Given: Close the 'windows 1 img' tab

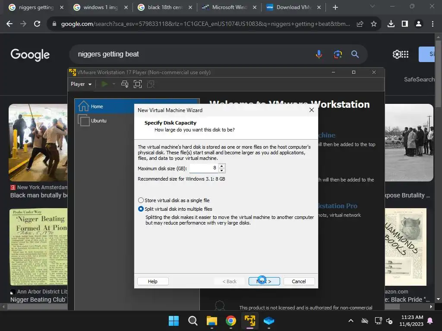Looking at the screenshot, I should (x=126, y=7).
